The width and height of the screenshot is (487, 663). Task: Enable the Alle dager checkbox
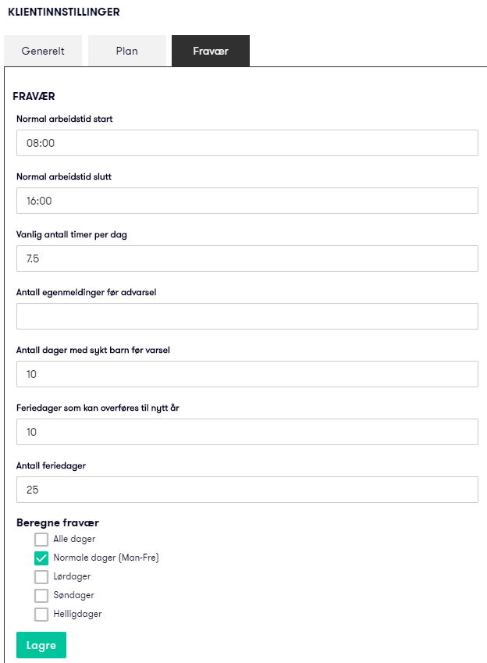[41, 540]
